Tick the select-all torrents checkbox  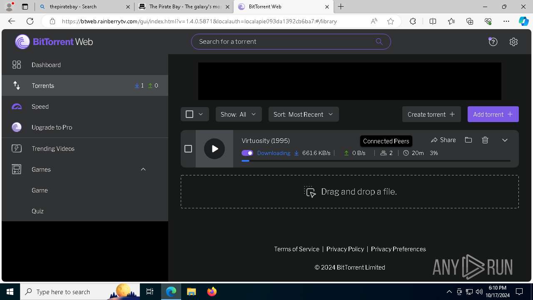pos(189,114)
